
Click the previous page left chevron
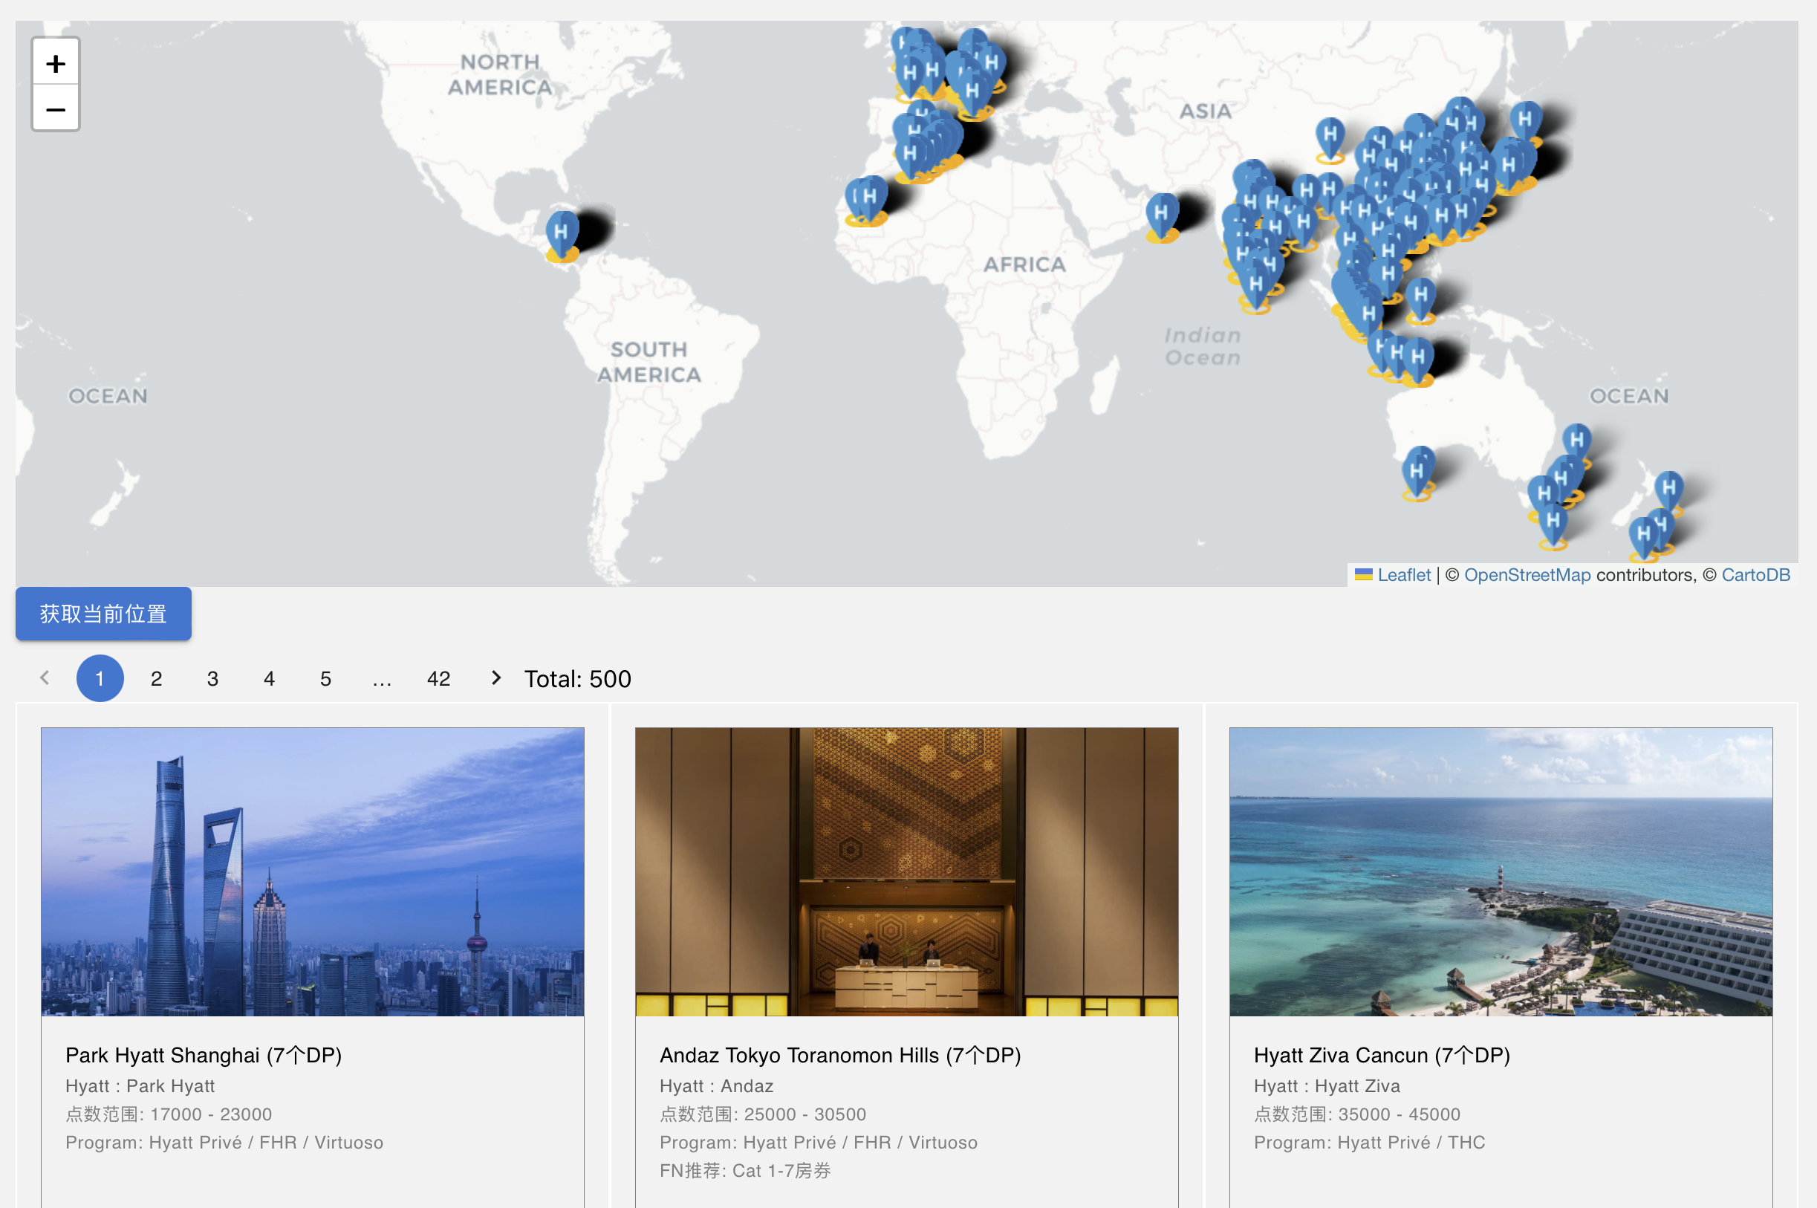click(x=44, y=678)
